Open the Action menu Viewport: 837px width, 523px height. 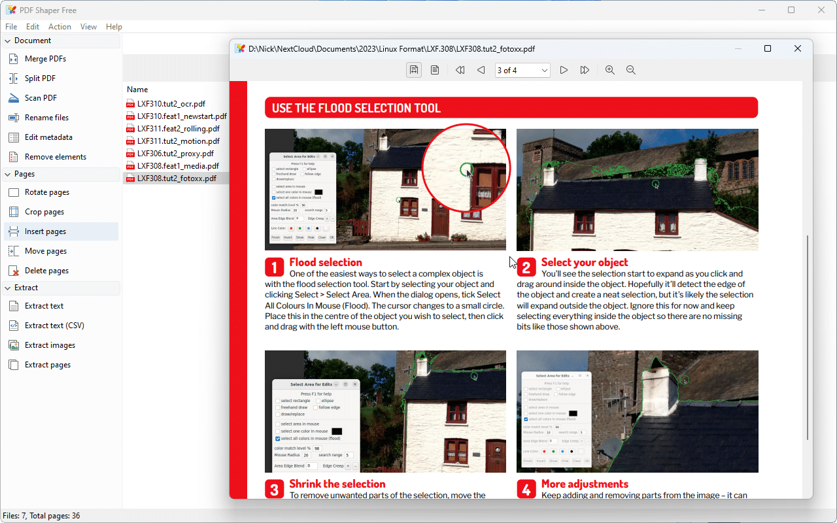[x=60, y=26]
